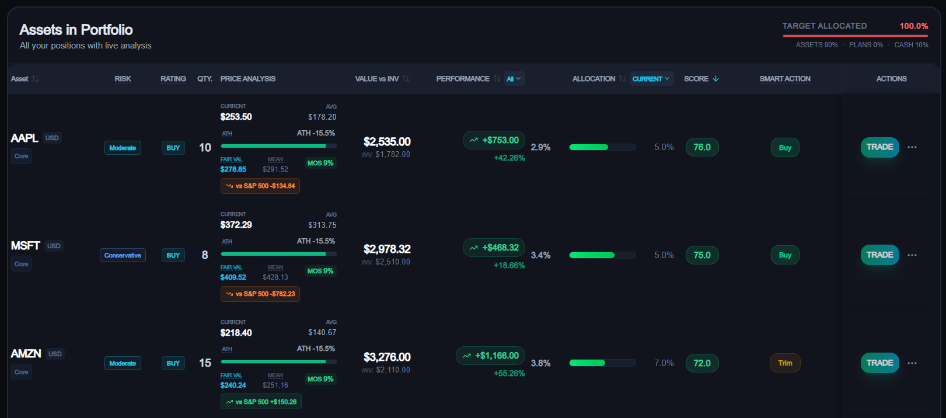The image size is (946, 418).
Task: Click Core tag under AMZN
Action: point(22,372)
